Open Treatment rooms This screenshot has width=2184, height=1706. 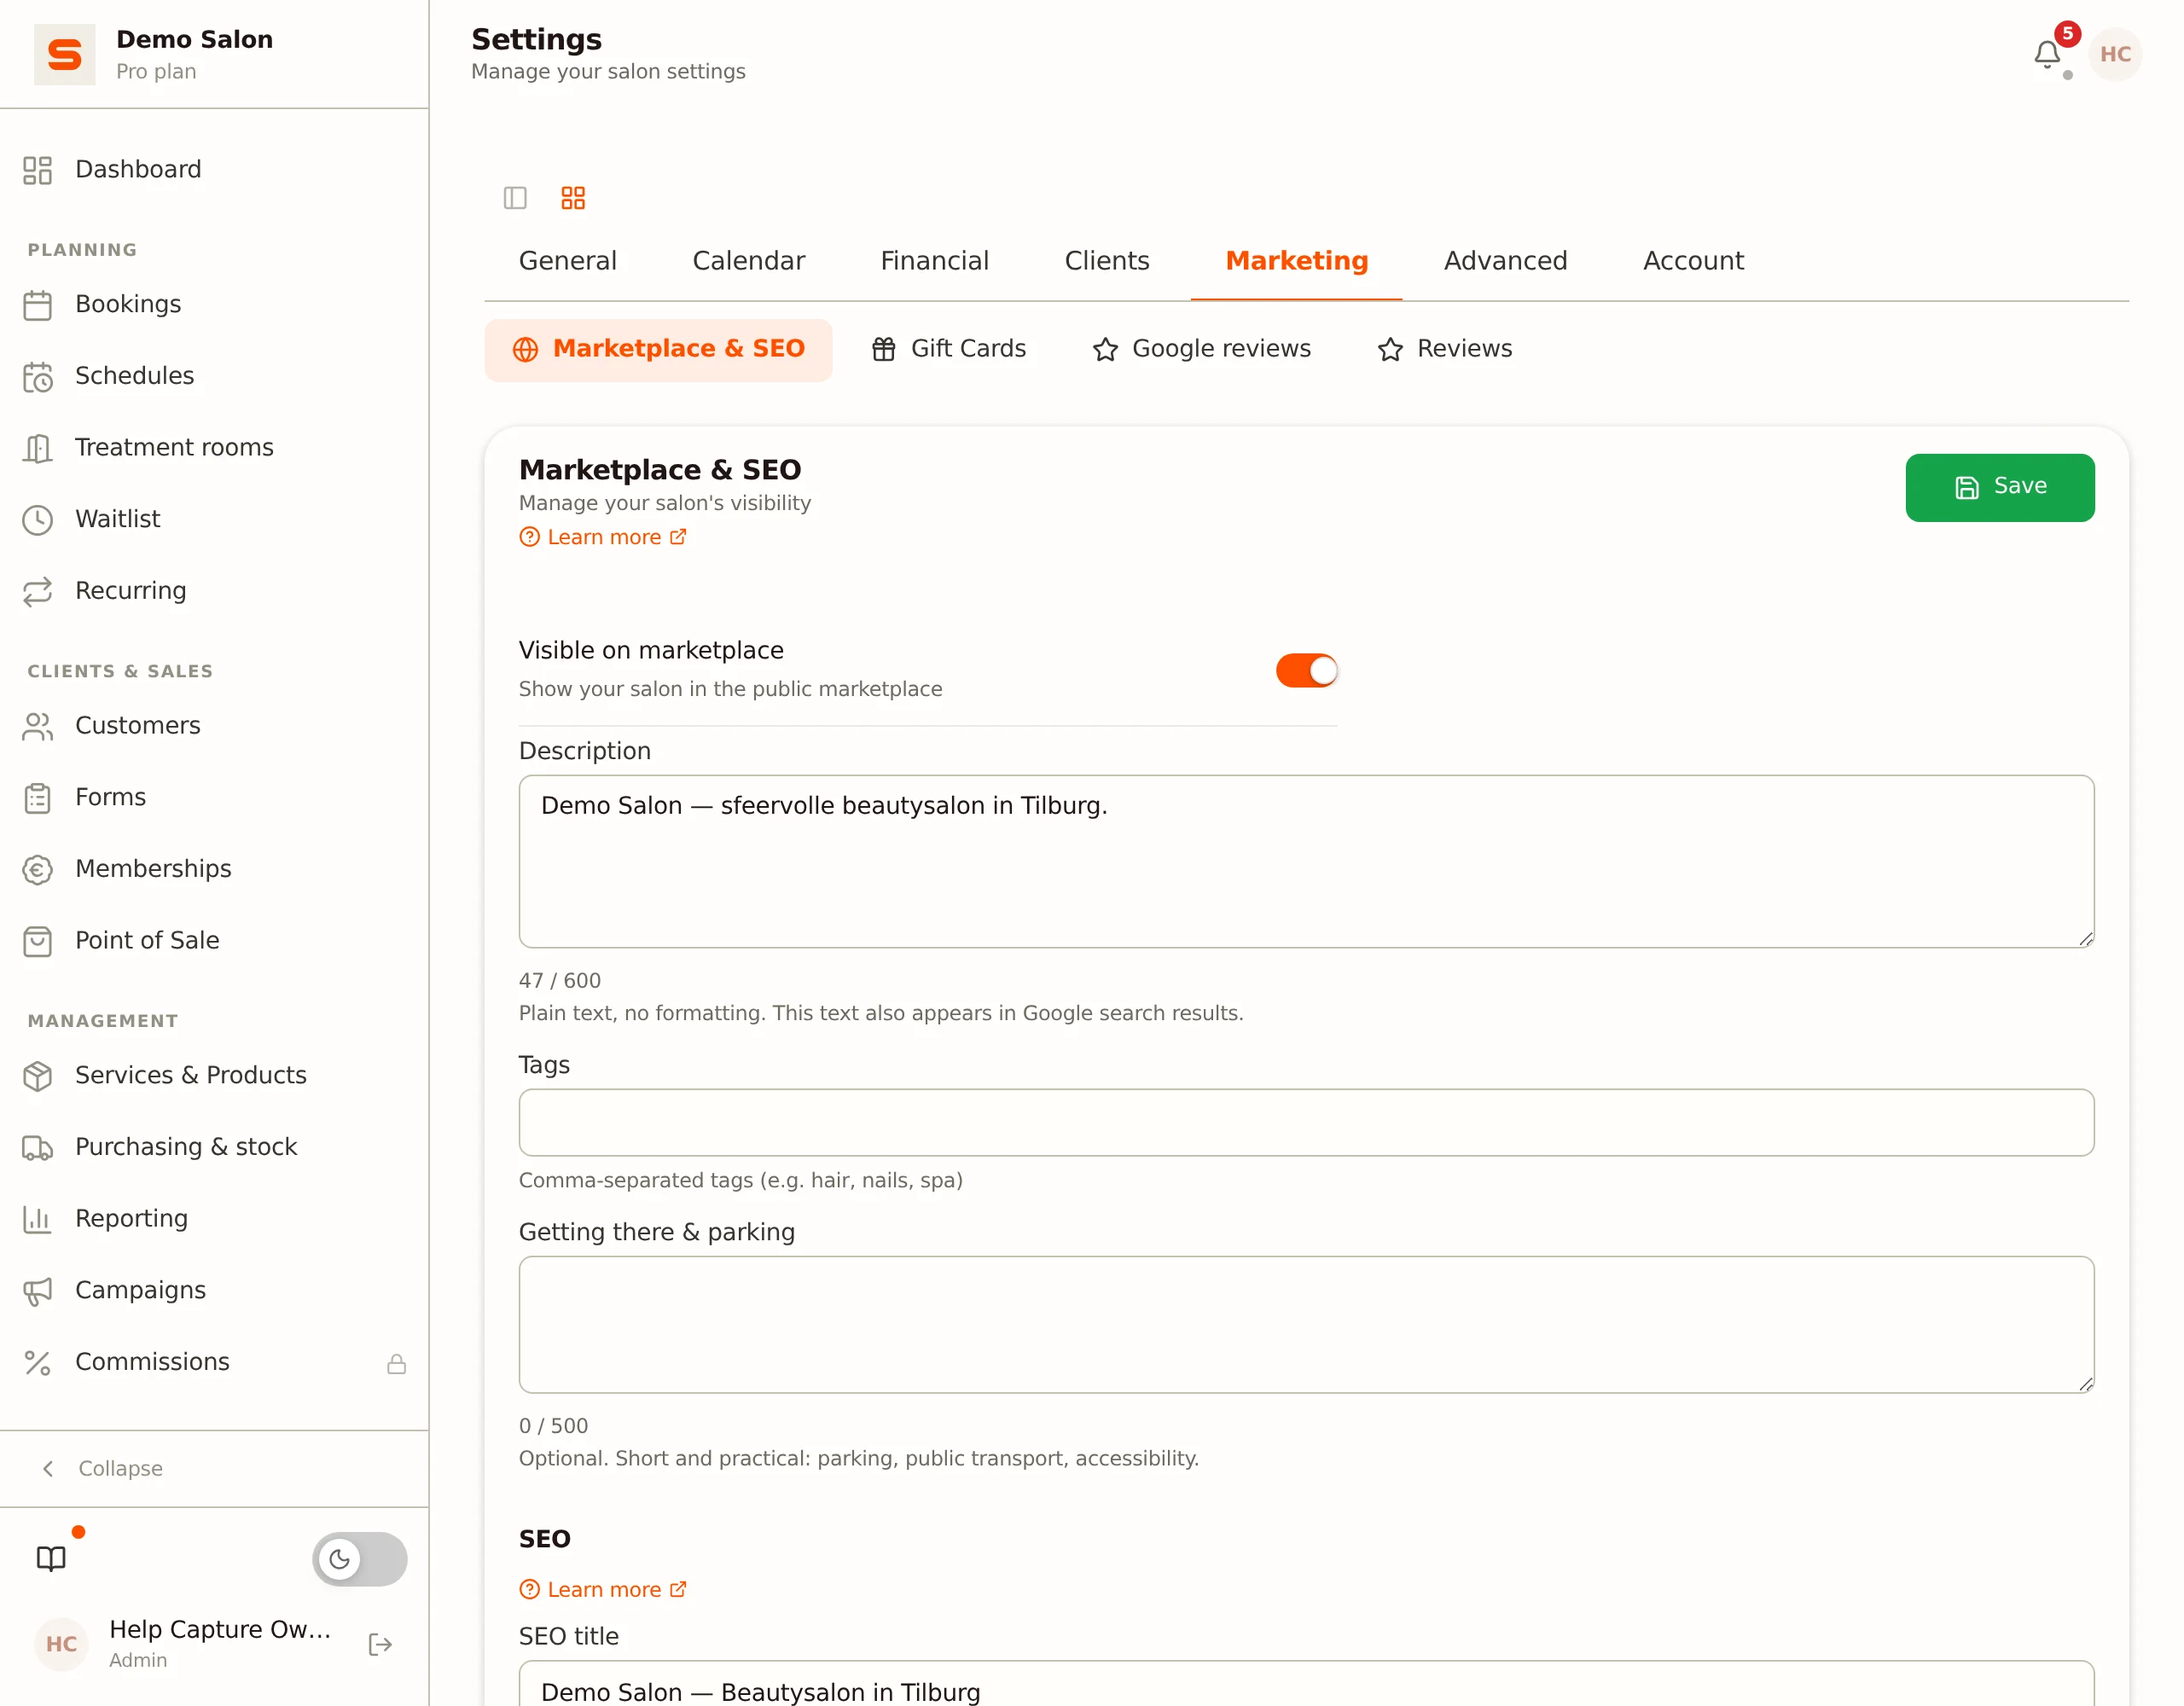tap(214, 448)
